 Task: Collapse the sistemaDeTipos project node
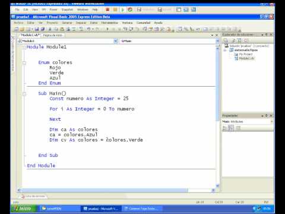click(x=225, y=51)
